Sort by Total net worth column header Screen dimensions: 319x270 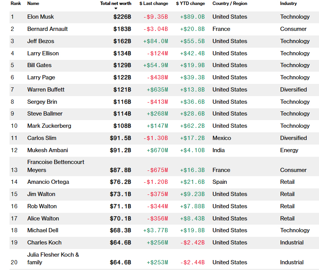tap(115, 3)
